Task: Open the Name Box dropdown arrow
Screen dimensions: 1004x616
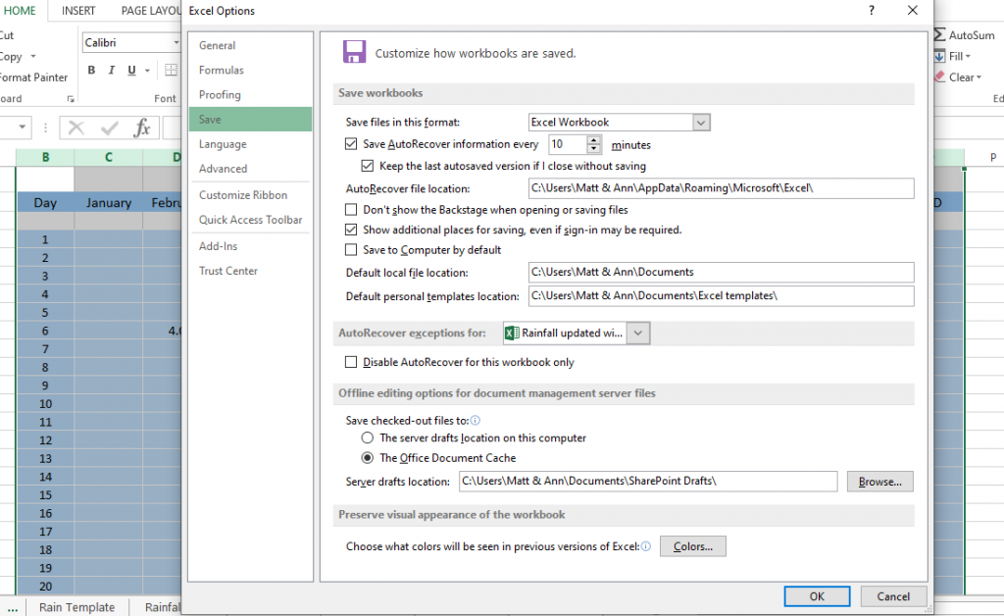Action: [23, 128]
